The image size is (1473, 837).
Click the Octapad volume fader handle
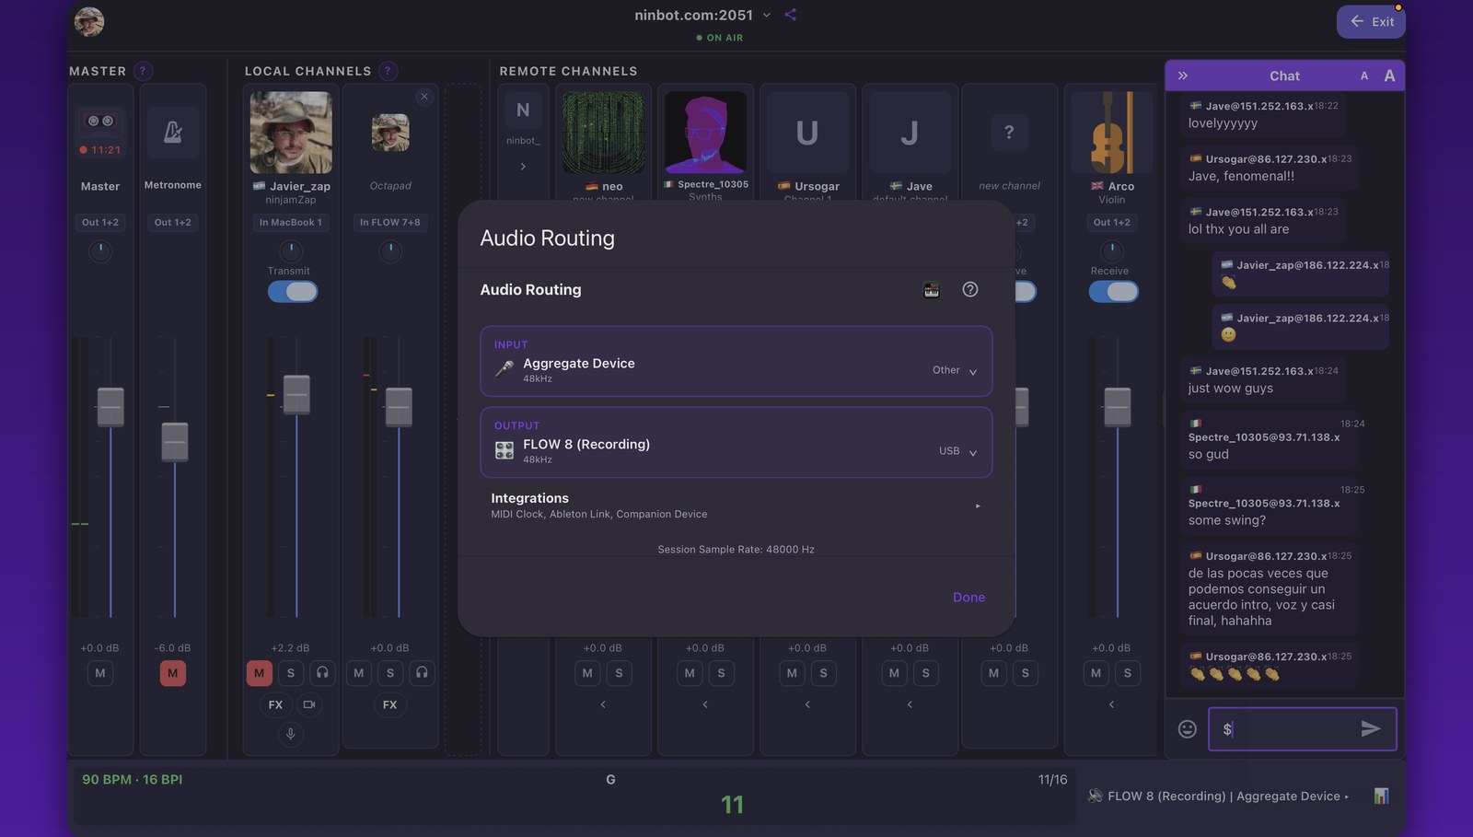[x=399, y=407]
